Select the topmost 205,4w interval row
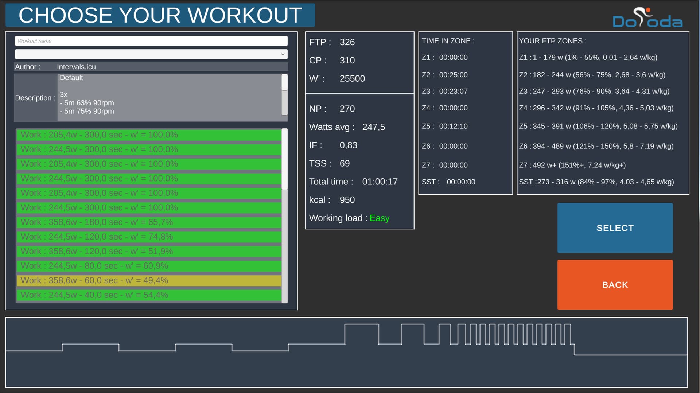Screen dimensions: 700x393 (149, 135)
